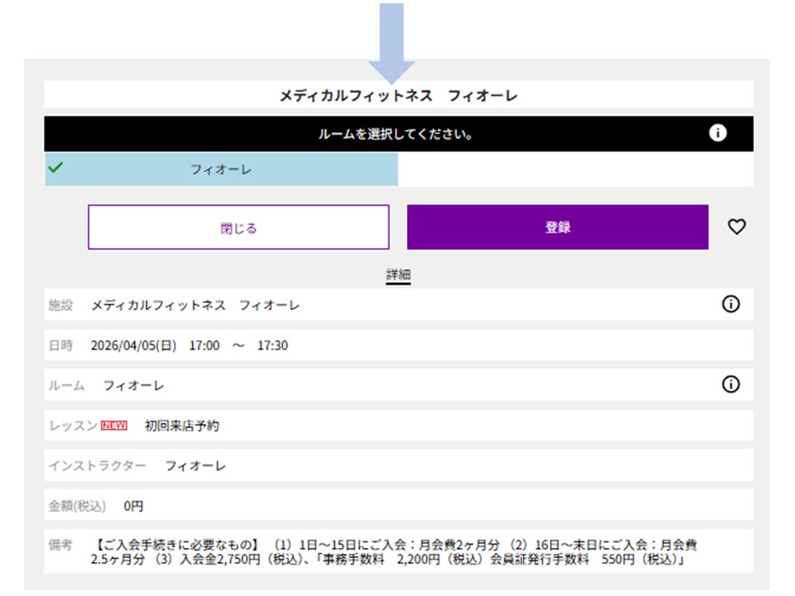Viewport: 795px width, 596px height.
Task: Click the 日時 row showing 2026/04/05
Action: point(190,345)
